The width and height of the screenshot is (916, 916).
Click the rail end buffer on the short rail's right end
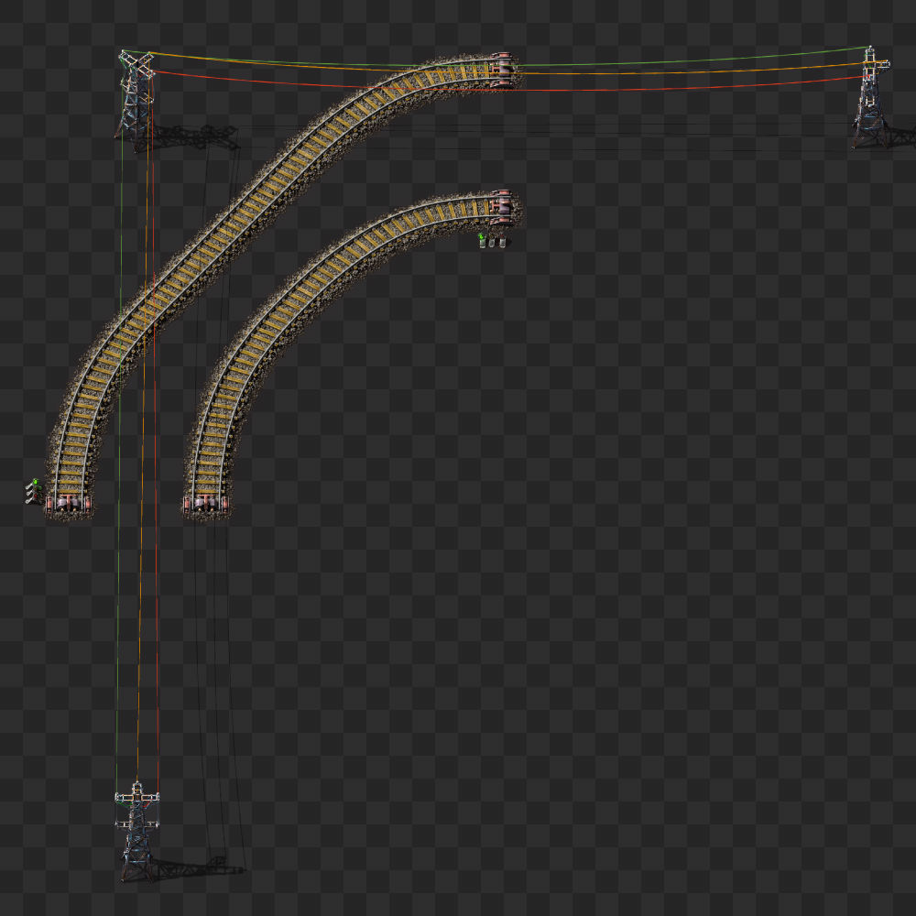click(504, 208)
